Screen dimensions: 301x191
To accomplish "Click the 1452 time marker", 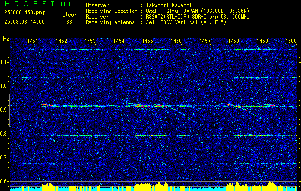I will [x=61, y=41].
